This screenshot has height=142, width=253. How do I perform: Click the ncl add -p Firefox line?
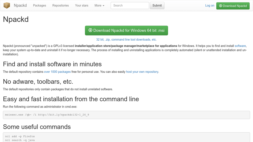(x=20, y=137)
